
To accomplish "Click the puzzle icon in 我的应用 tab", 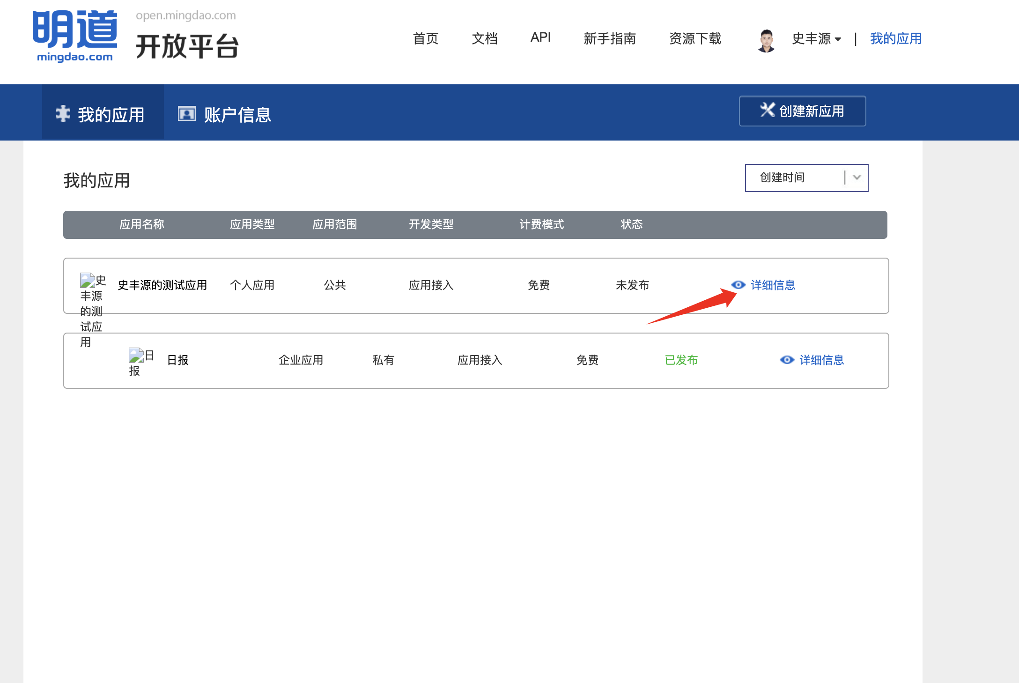I will (x=63, y=114).
